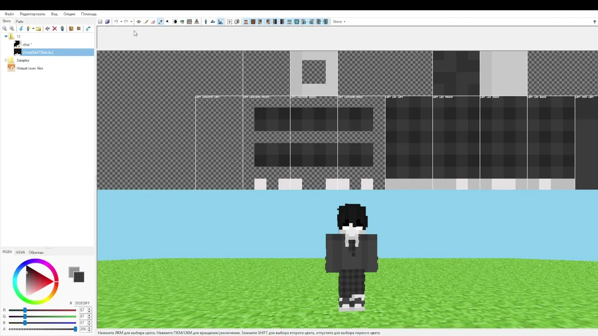Click the increase resolution grid icon

[x=79, y=28]
